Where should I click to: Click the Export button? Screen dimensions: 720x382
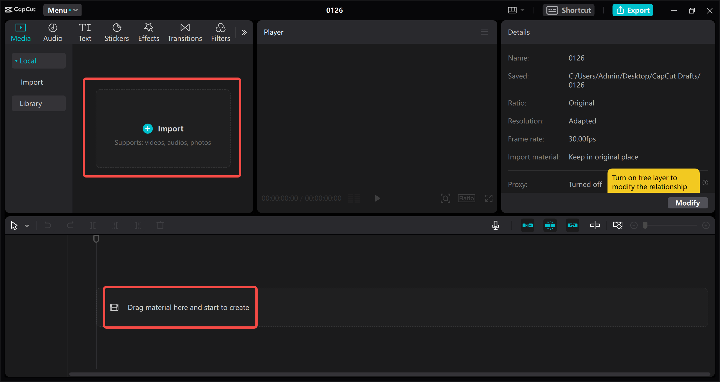pyautogui.click(x=633, y=10)
